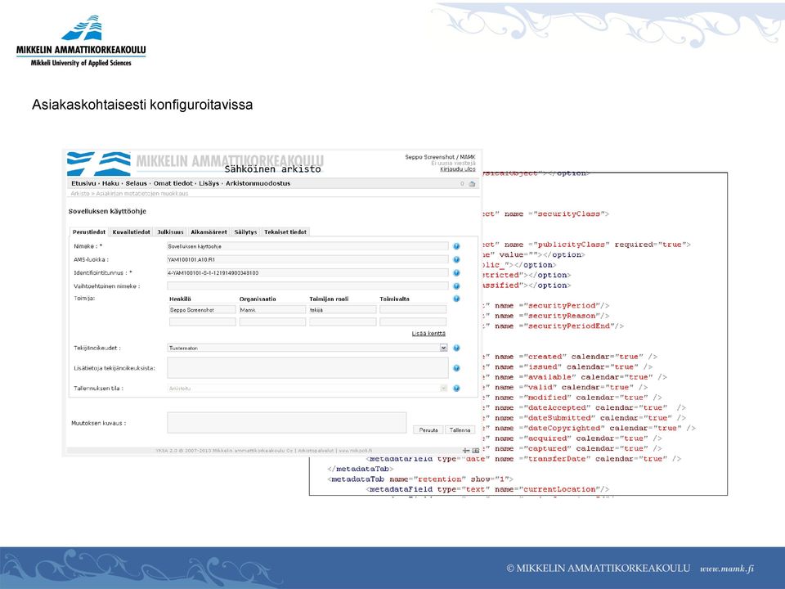Select Omat tiedot in the navigation bar

point(173,183)
